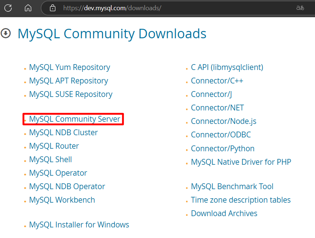The height and width of the screenshot is (238, 315).
Task: Open MySQL Router link
Action: [54, 146]
